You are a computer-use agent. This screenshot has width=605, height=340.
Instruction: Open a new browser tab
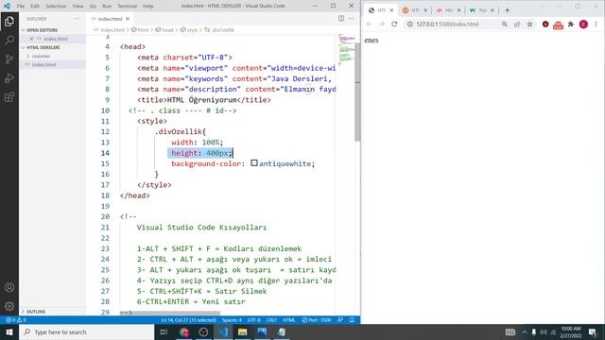point(507,10)
